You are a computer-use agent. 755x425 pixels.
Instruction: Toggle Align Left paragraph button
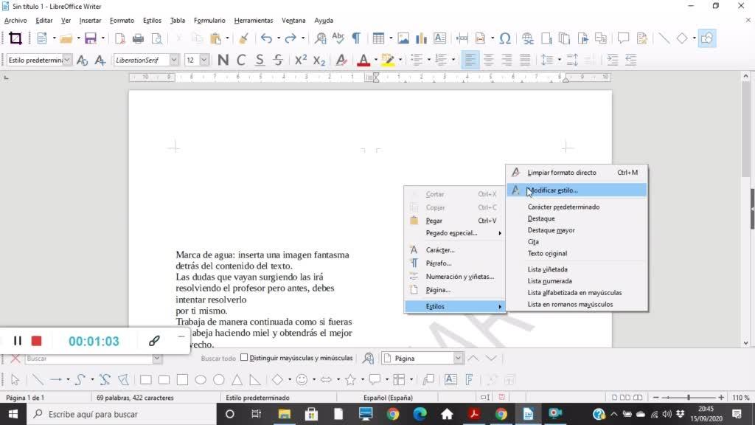[x=470, y=60]
